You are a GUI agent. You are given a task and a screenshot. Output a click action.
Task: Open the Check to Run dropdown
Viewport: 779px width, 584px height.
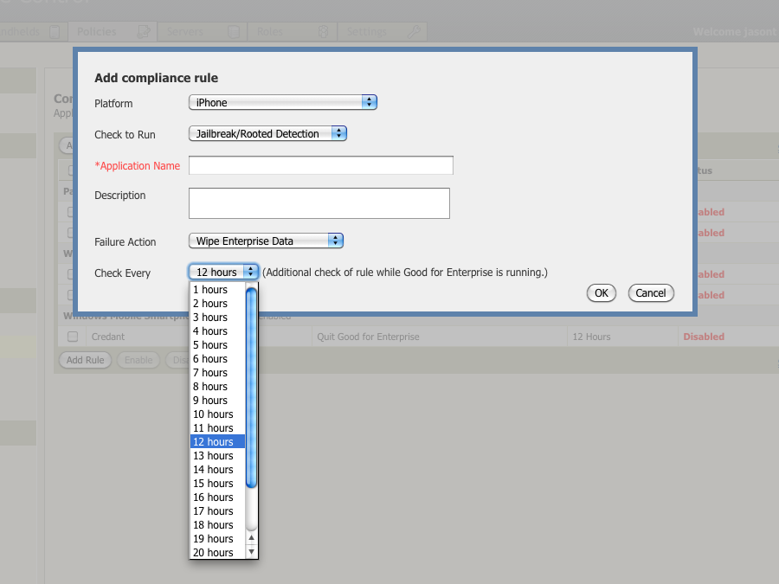coord(267,133)
